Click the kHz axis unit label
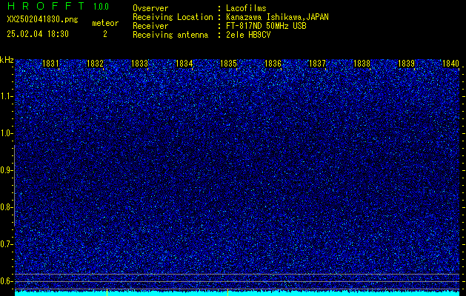This screenshot has height=296, width=466. point(7,60)
